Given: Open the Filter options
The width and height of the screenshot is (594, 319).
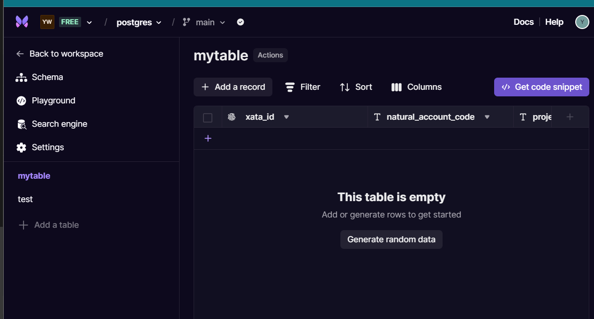Looking at the screenshot, I should 303,87.
